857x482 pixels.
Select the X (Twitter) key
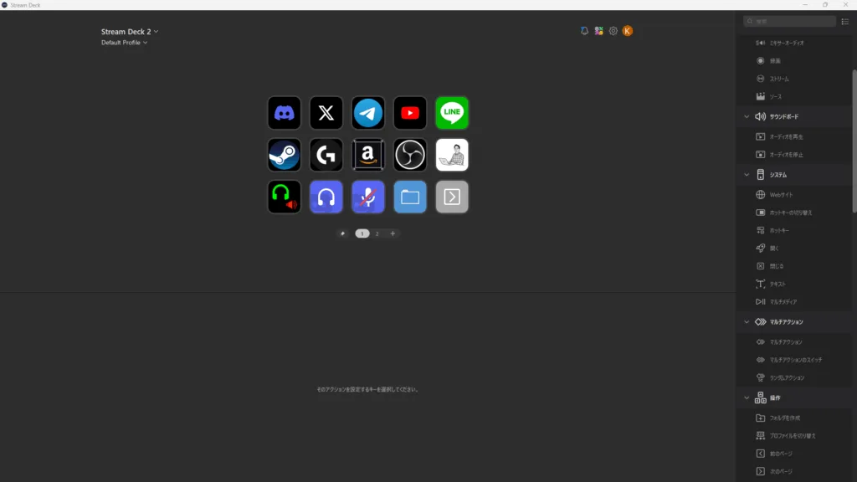[326, 113]
